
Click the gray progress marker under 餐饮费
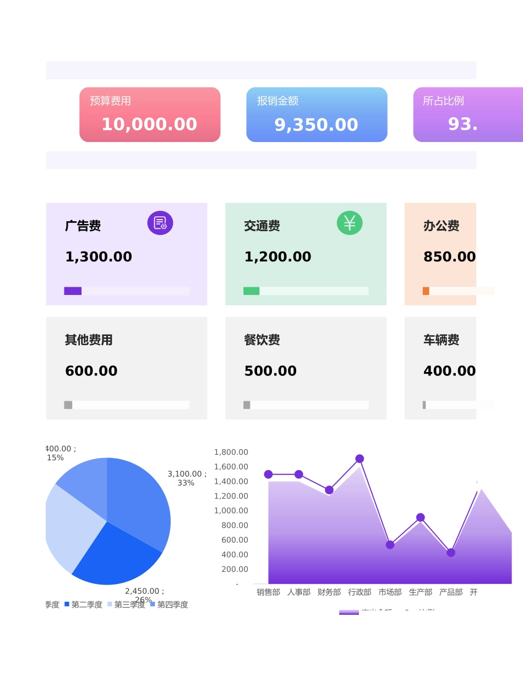(246, 405)
